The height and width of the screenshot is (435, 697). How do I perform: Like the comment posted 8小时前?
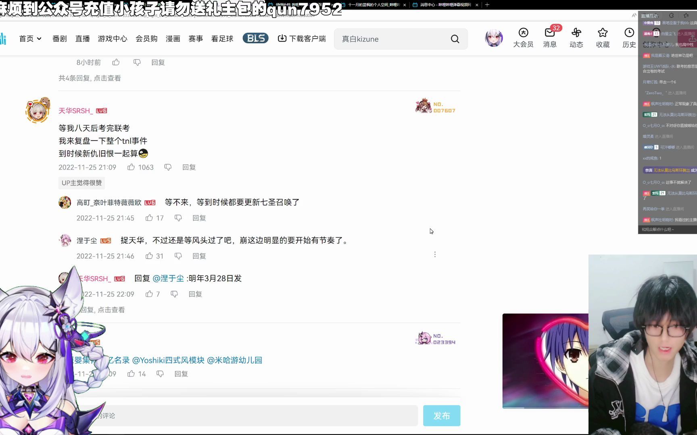click(116, 62)
